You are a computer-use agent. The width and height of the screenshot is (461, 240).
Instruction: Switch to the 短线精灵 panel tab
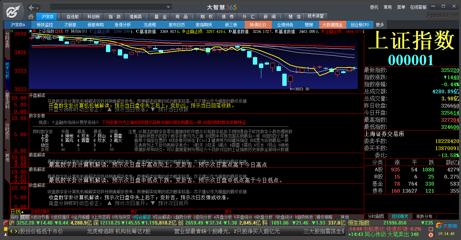[x=400, y=216]
